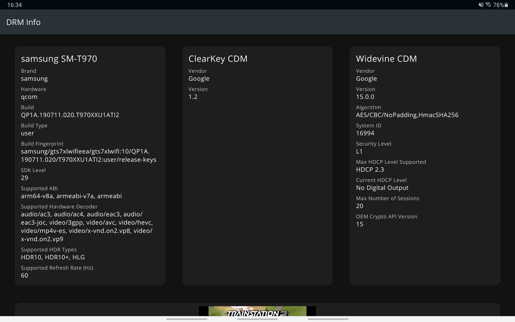Select the Build Fingerprint label

tap(42, 144)
